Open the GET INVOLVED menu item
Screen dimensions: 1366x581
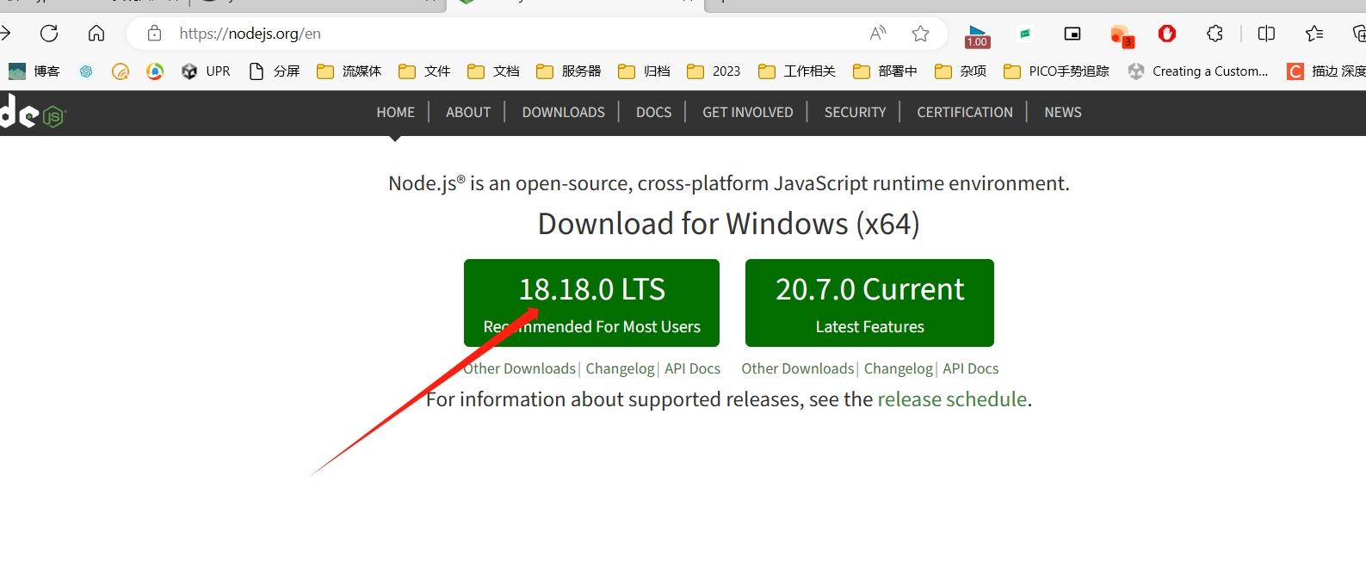coord(748,112)
